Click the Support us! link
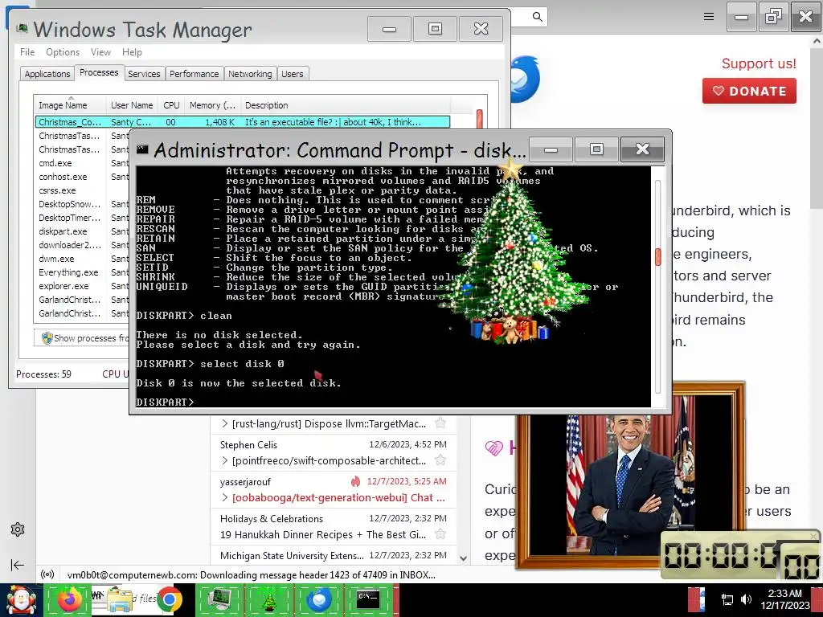 click(x=759, y=63)
